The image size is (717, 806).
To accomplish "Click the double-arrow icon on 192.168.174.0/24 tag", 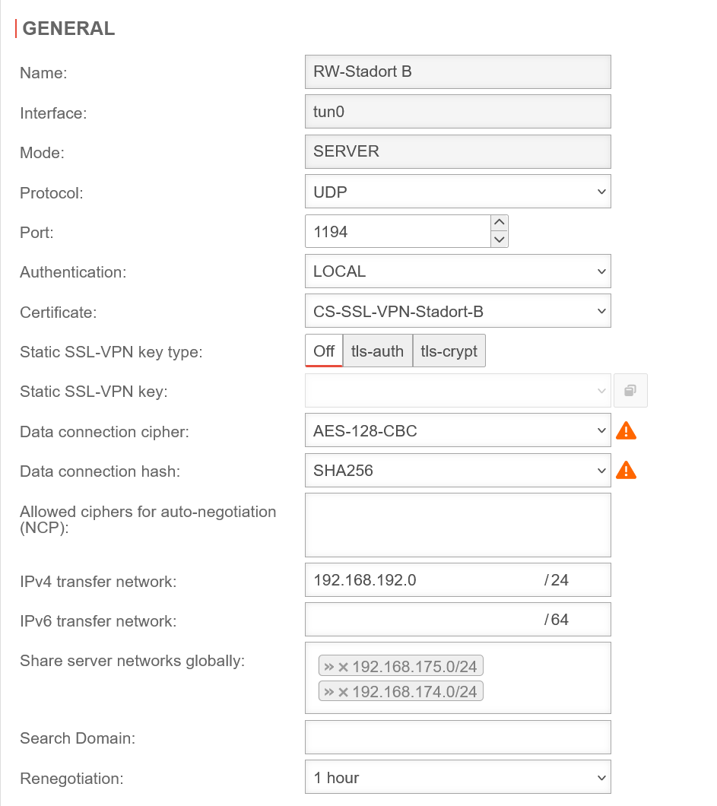I will pyautogui.click(x=329, y=691).
